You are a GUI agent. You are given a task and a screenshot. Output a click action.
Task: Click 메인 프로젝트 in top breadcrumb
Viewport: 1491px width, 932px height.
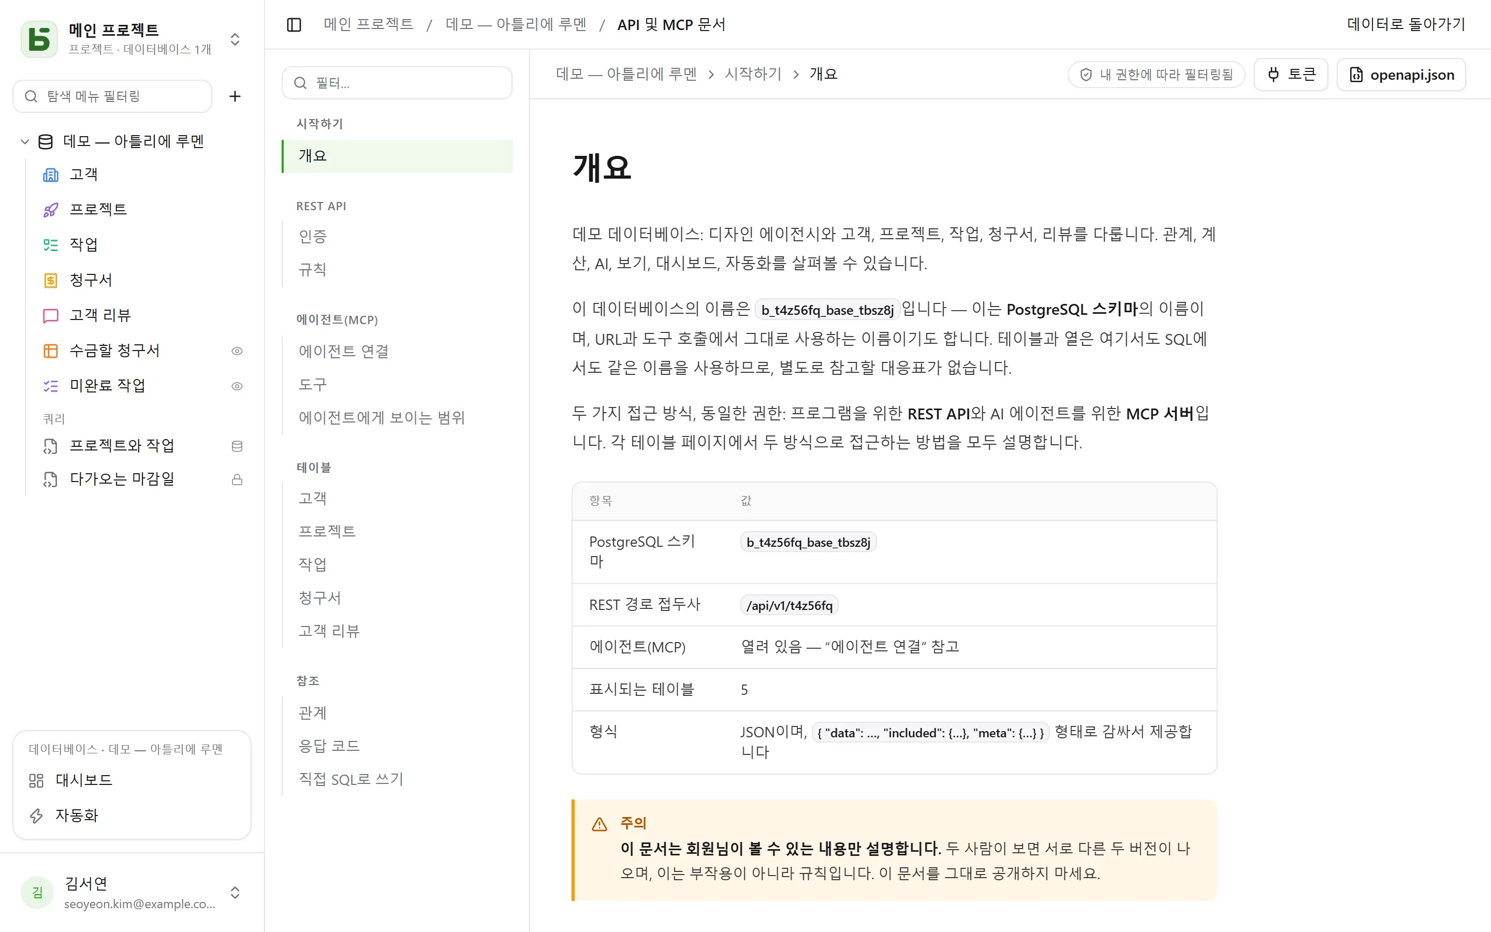(369, 25)
